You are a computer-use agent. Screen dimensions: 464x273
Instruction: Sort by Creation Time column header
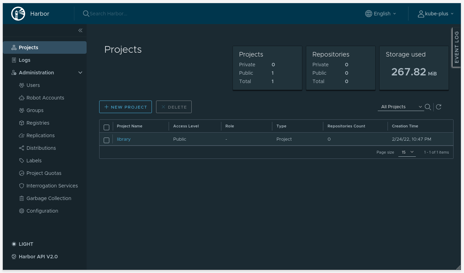point(405,126)
